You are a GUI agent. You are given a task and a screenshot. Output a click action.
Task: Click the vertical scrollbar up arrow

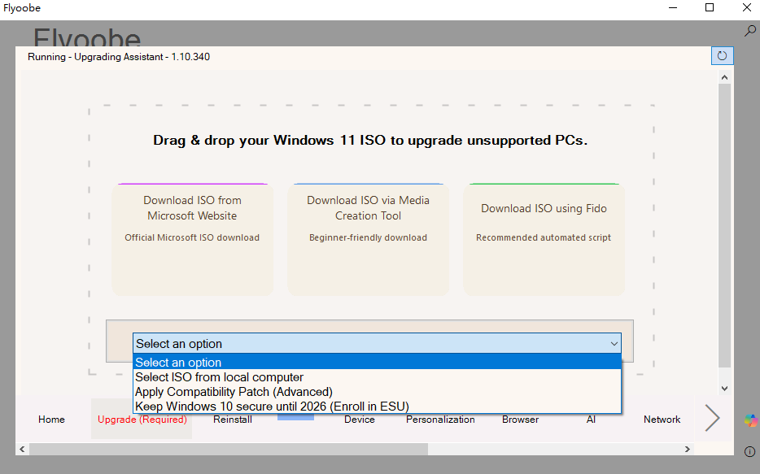pos(724,77)
